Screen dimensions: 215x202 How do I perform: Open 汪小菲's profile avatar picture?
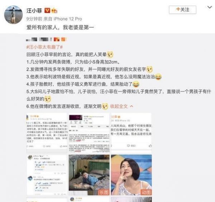point(13,15)
